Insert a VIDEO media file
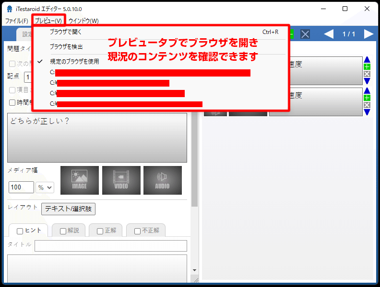 tap(121, 180)
